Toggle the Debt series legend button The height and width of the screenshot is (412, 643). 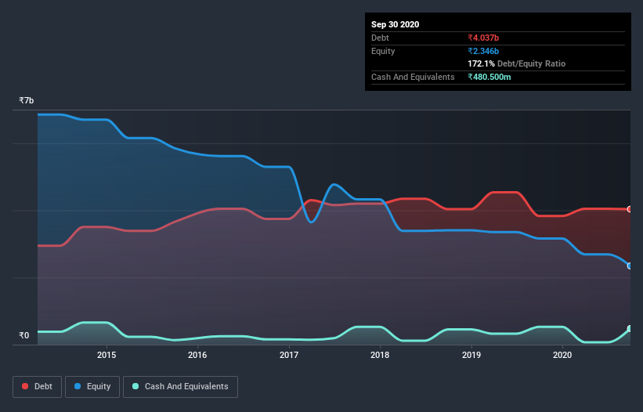pos(37,387)
